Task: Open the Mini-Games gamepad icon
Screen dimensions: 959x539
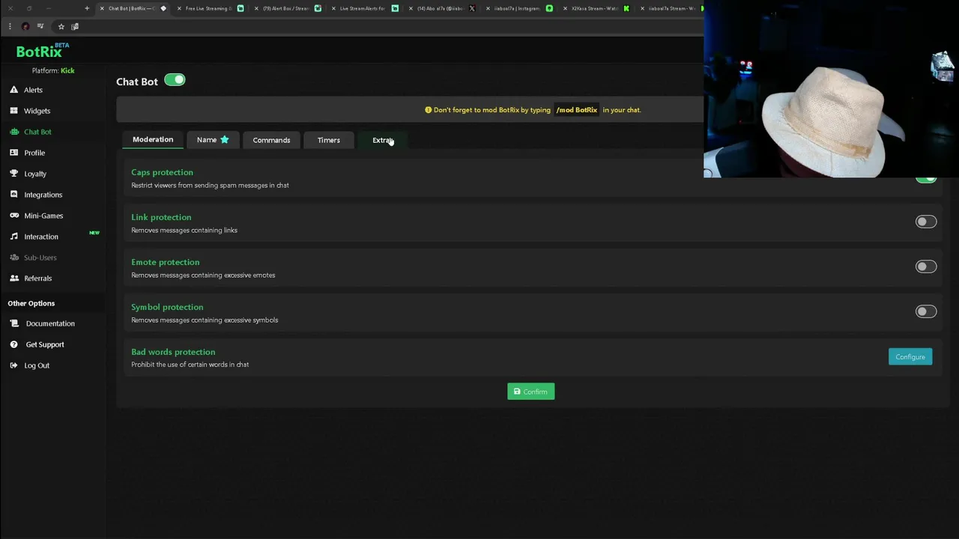Action: coord(13,216)
